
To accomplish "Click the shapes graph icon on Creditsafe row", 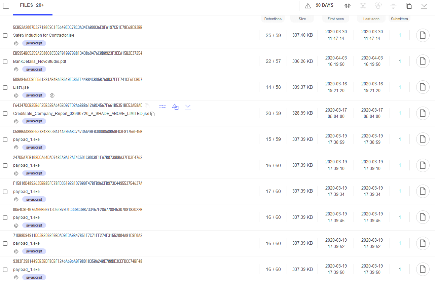I will pyautogui.click(x=175, y=106).
